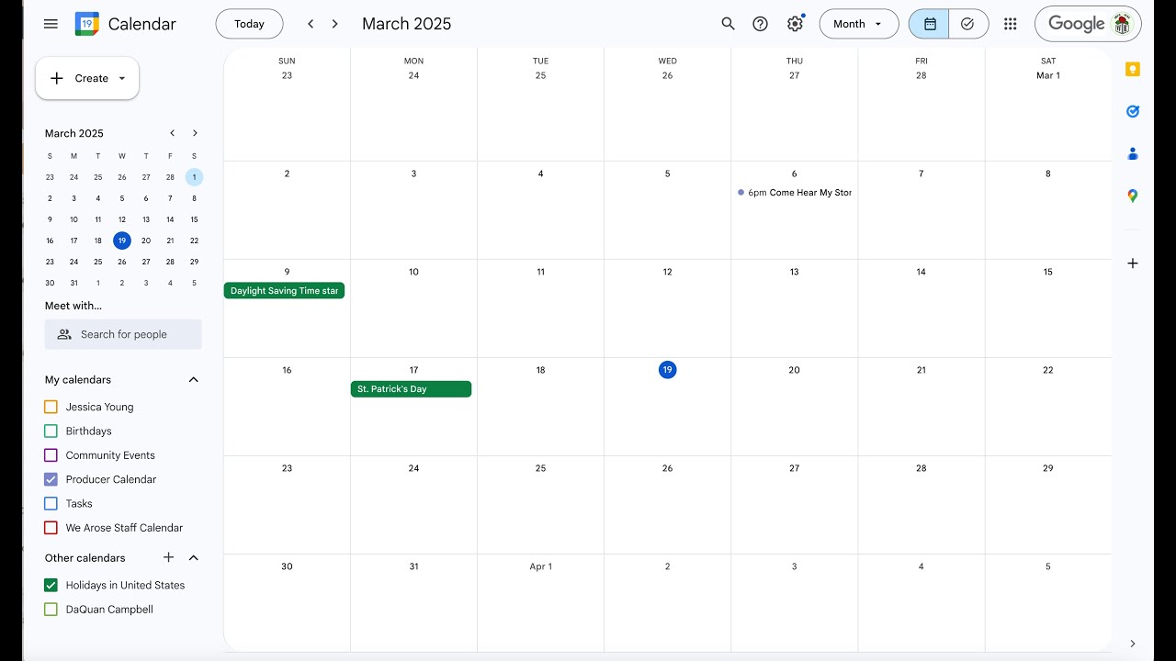Click Meet with... label
Image resolution: width=1176 pixels, height=661 pixels.
(x=73, y=306)
